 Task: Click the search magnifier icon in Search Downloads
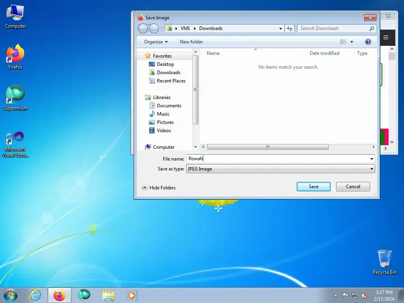point(372,28)
